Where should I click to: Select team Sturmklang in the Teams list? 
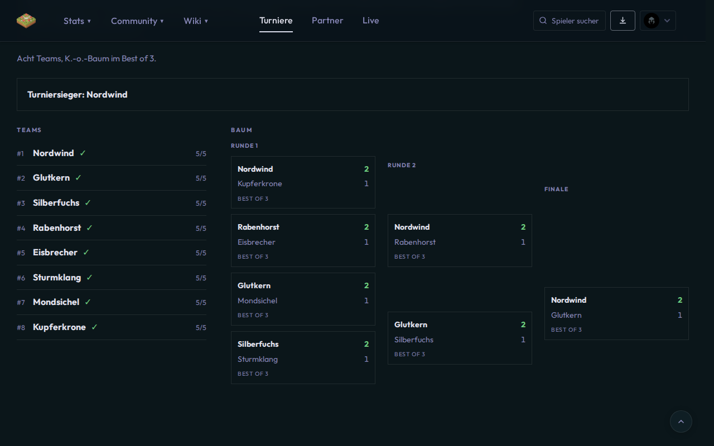point(112,278)
